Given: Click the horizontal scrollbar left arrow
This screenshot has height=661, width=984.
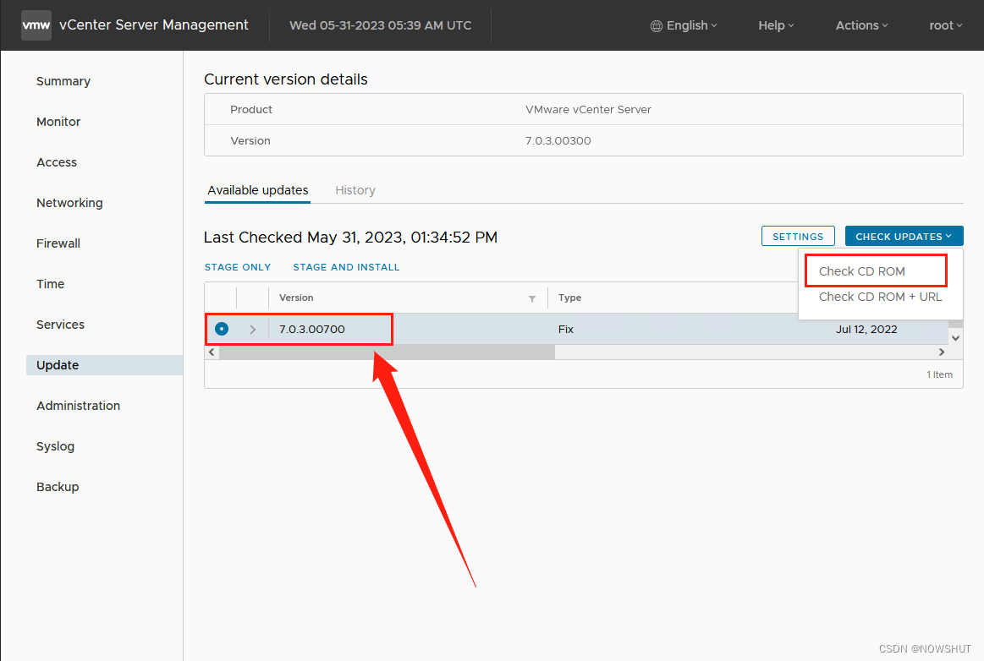Looking at the screenshot, I should click(x=212, y=352).
